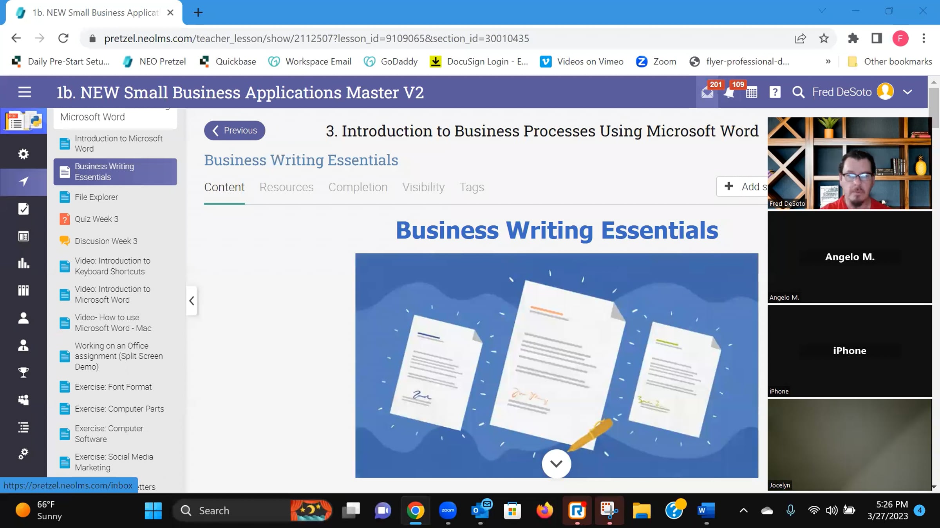The height and width of the screenshot is (528, 940).
Task: Click the Previous button
Action: 235,130
